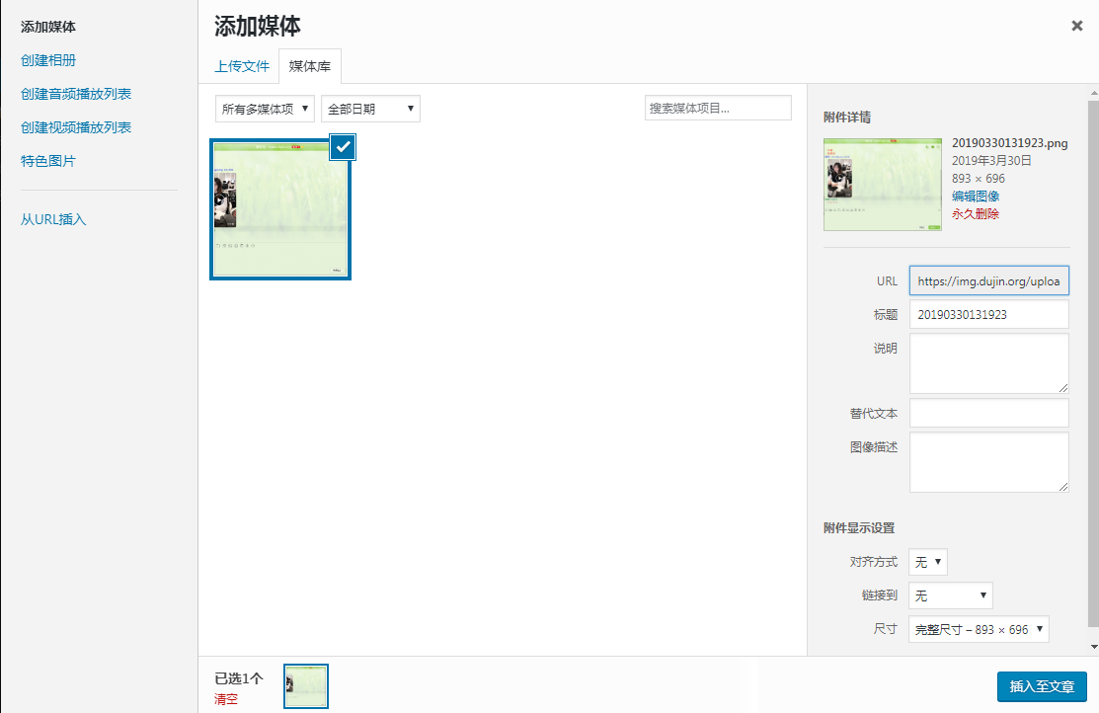
Task: Open the 对齐方式 alignment dropdown
Action: tap(928, 562)
